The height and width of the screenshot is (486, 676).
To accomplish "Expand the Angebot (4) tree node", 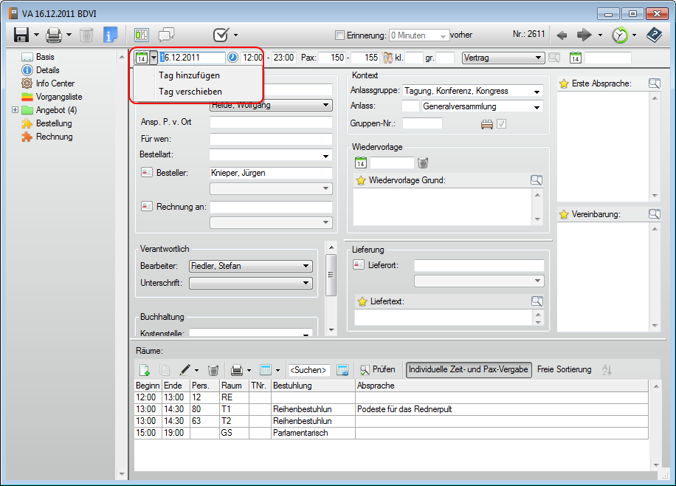I will (15, 110).
